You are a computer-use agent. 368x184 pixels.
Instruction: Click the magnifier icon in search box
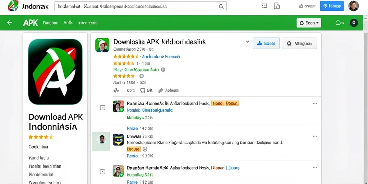tap(221, 6)
